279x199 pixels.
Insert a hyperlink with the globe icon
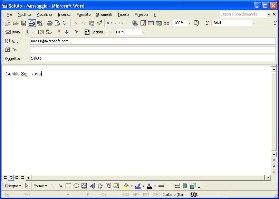pos(135,23)
